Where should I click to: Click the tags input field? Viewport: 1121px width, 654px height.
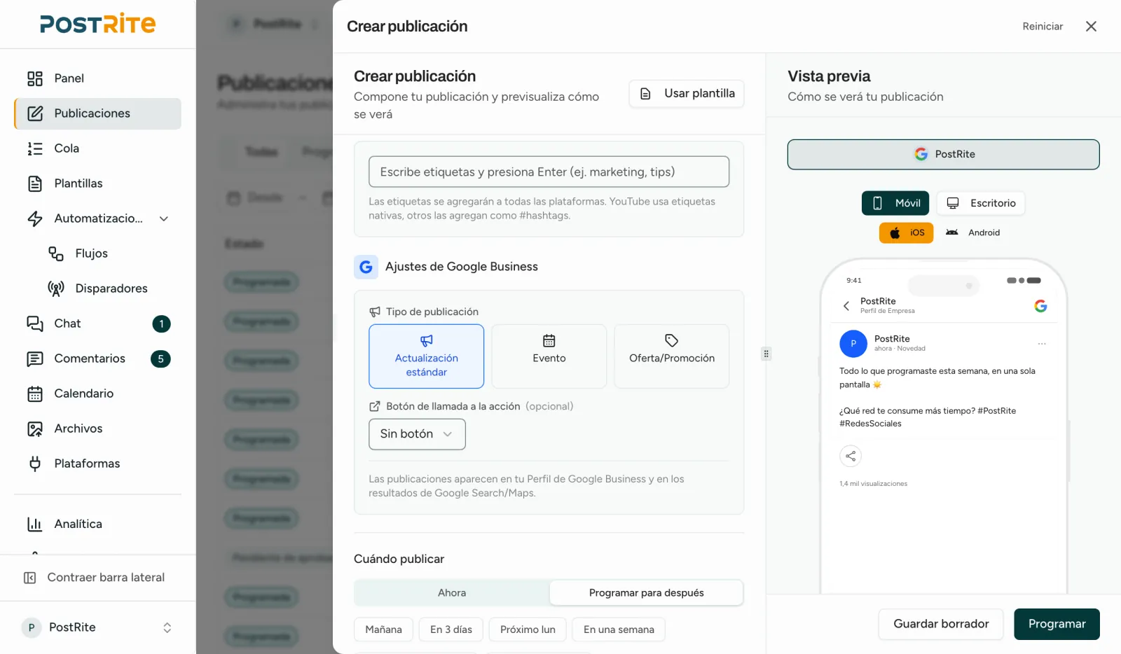pyautogui.click(x=549, y=172)
